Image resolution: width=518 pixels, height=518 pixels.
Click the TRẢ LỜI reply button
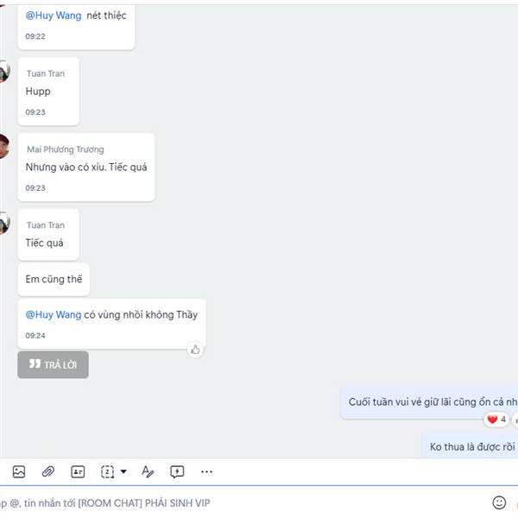tap(53, 364)
